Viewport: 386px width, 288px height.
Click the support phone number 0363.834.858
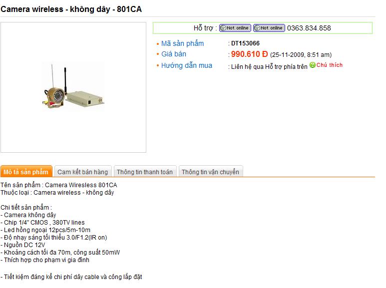pos(309,28)
